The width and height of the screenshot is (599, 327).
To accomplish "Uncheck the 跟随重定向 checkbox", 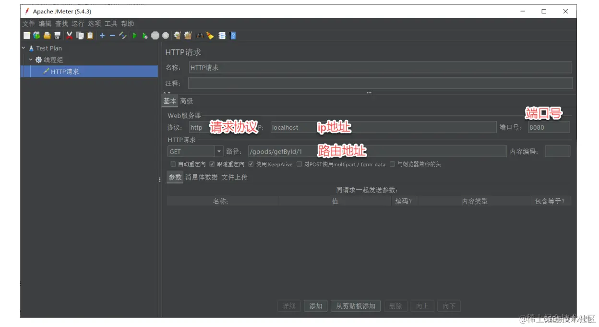I will (x=212, y=164).
